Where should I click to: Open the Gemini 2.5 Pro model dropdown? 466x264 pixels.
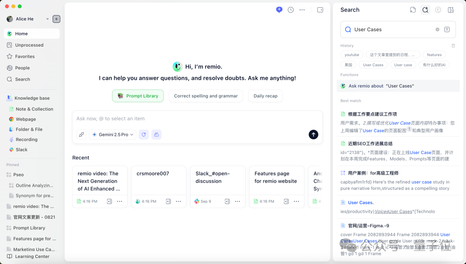point(113,135)
